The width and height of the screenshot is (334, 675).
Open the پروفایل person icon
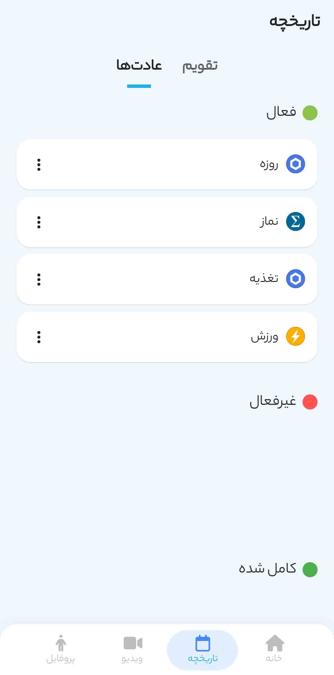[61, 644]
